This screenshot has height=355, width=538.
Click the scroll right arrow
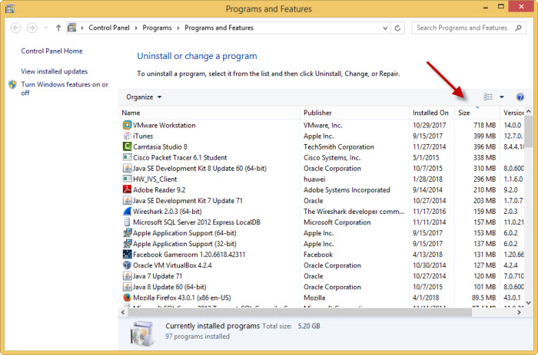tap(519, 312)
